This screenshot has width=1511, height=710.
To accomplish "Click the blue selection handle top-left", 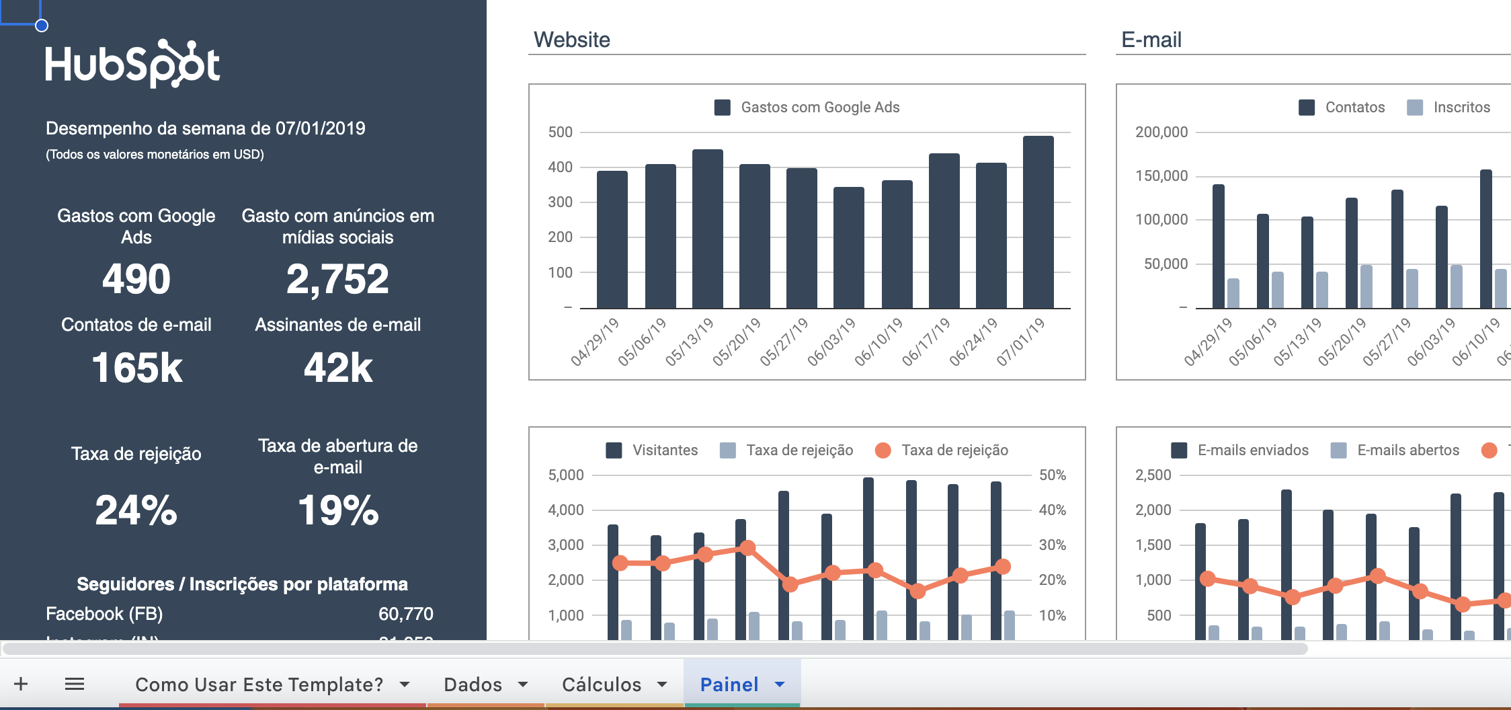I will coord(42,24).
